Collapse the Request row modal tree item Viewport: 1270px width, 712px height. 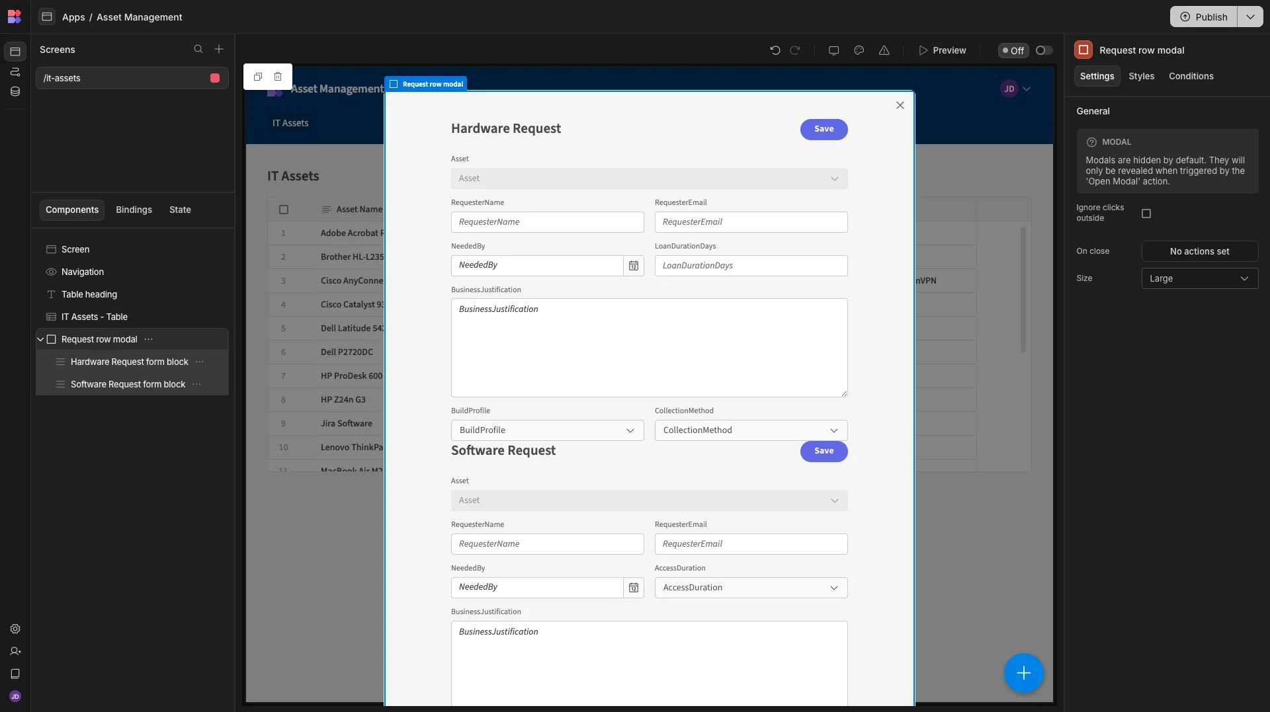click(x=40, y=339)
